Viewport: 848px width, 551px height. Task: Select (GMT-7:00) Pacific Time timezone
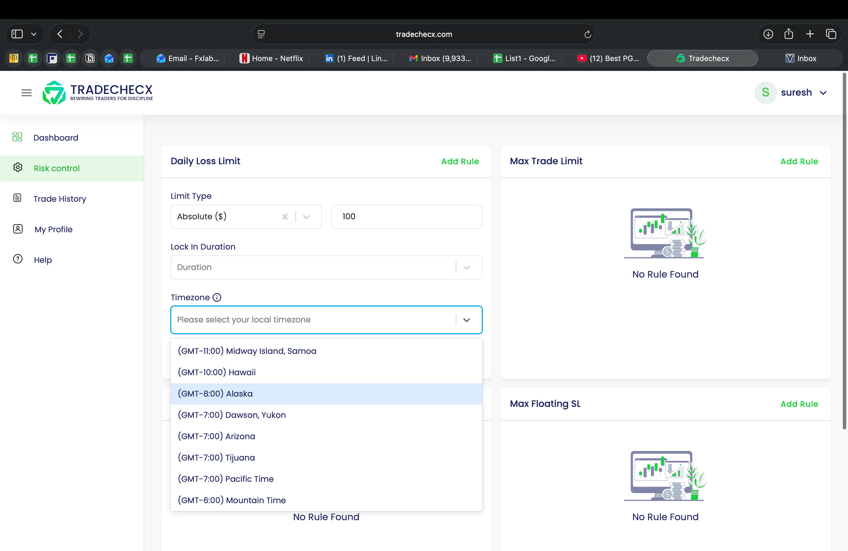327,479
